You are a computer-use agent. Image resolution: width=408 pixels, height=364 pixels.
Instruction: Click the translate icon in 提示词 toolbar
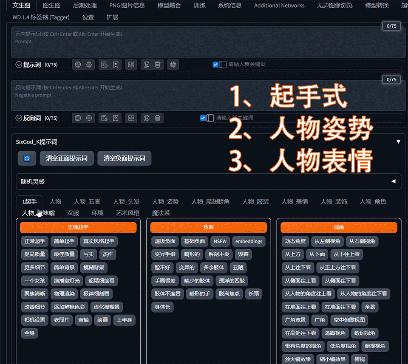[x=131, y=65]
